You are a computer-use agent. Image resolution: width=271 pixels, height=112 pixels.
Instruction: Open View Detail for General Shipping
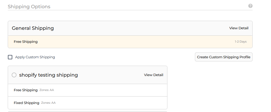(x=239, y=28)
